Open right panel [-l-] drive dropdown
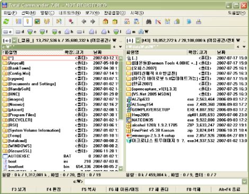 click(138, 41)
